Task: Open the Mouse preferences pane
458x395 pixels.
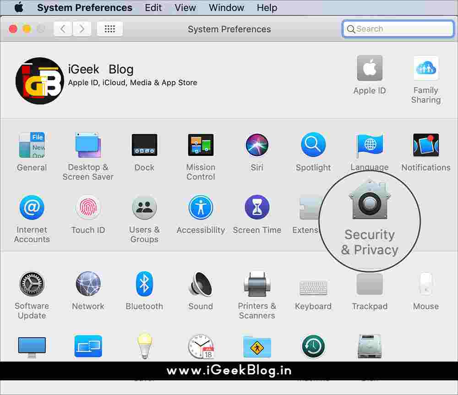Action: point(426,291)
